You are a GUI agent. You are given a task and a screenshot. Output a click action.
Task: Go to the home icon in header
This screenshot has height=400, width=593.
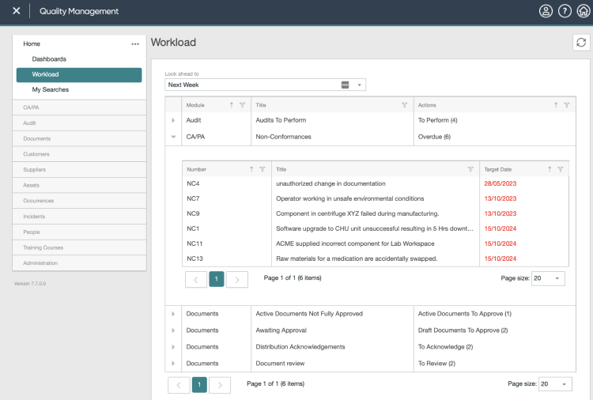[x=584, y=11]
